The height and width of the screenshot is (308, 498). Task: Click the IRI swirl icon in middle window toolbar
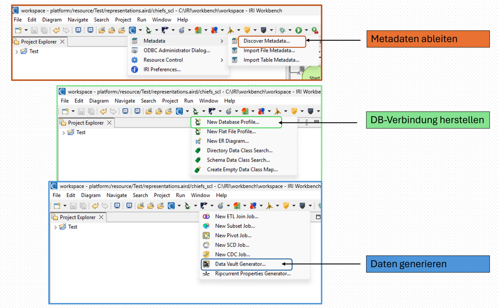point(180,111)
